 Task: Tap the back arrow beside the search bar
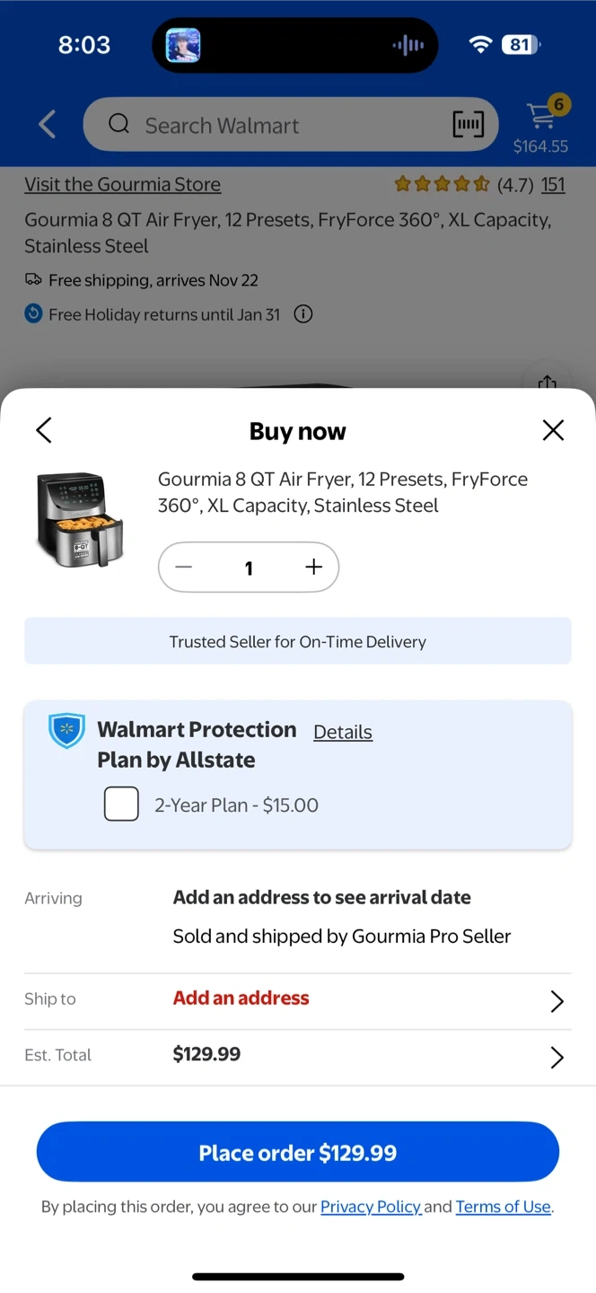48,125
